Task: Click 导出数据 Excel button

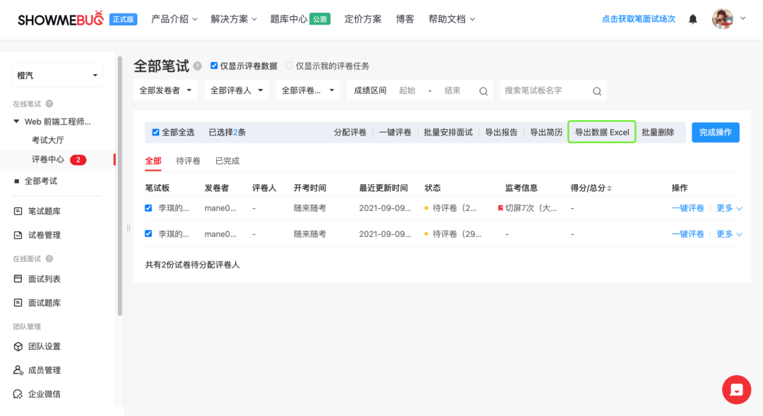Action: 602,132
